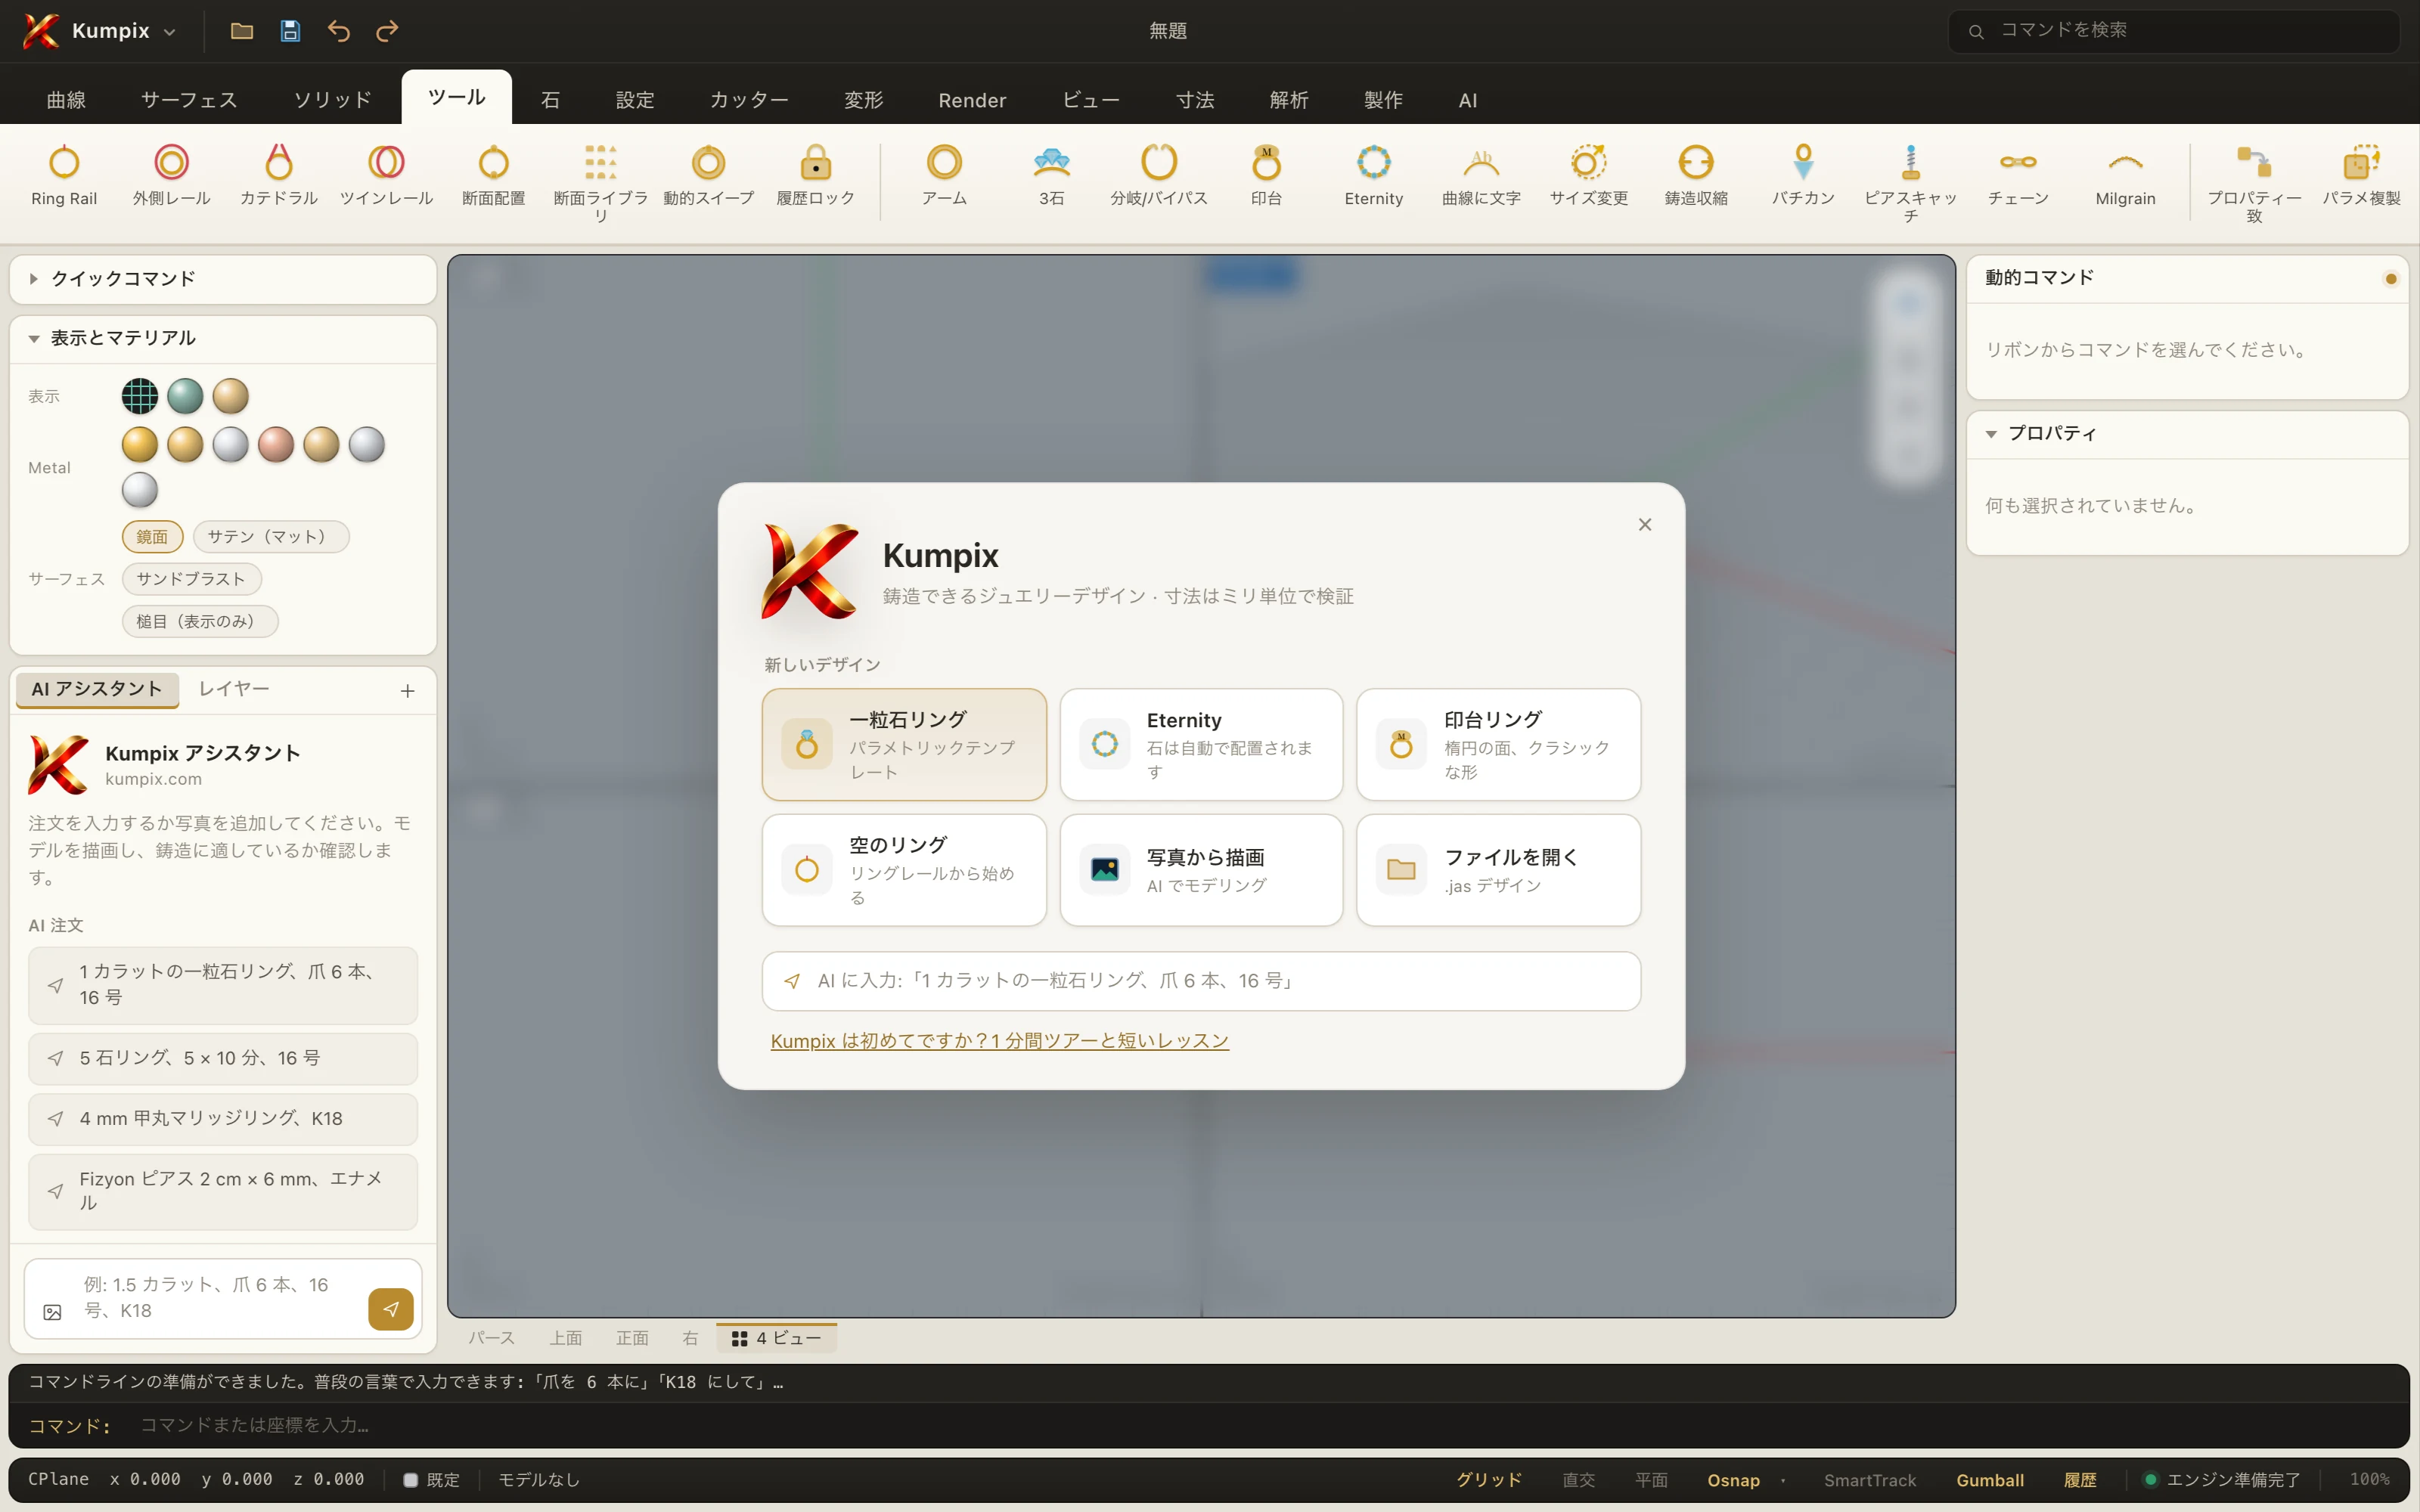Collapse the 表示とマテリアル panel
This screenshot has height=1512, width=2420.
tap(223, 338)
